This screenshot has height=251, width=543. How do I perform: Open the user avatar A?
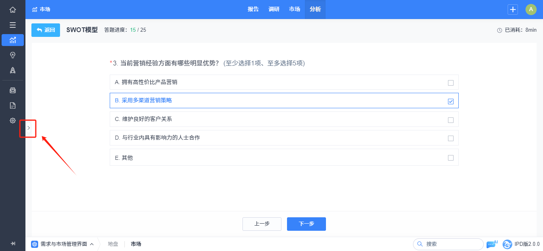(x=531, y=10)
